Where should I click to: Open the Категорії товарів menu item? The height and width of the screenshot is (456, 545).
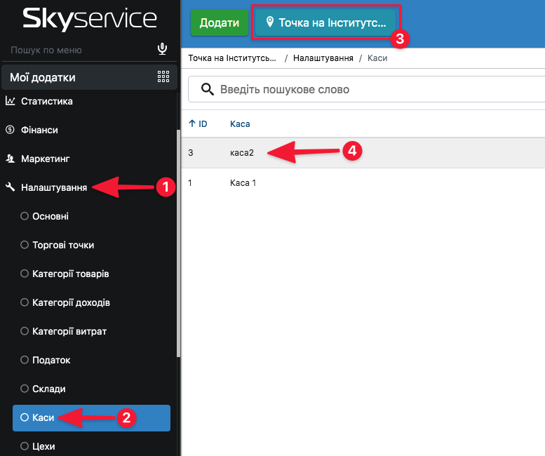pos(70,274)
